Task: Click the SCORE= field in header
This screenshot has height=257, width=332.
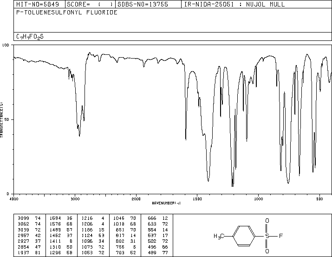Action: [x=90, y=4]
